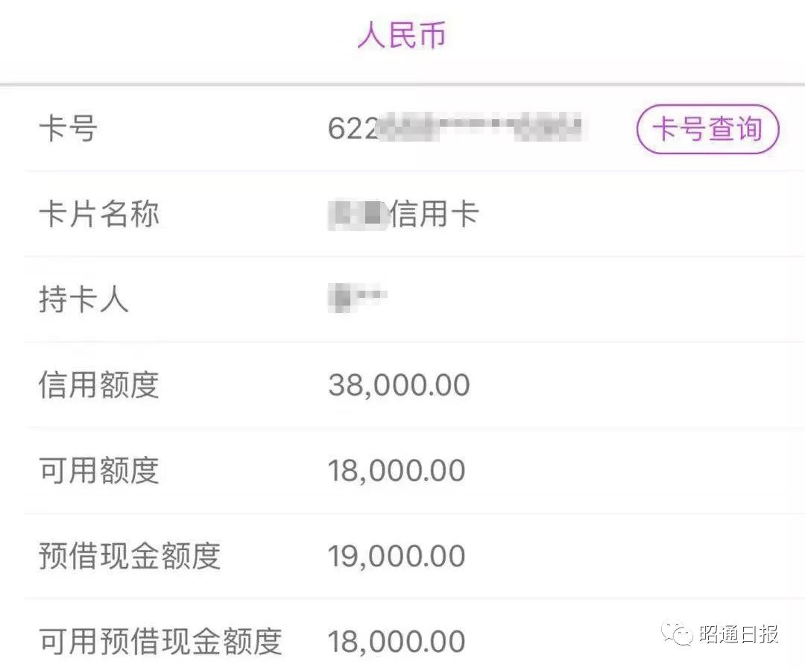Click the 19,000.00 cash advance amount

tap(397, 556)
